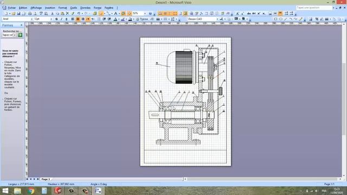The height and width of the screenshot is (195, 347).
Task: Select the Pointer tool
Action: (x=101, y=14)
